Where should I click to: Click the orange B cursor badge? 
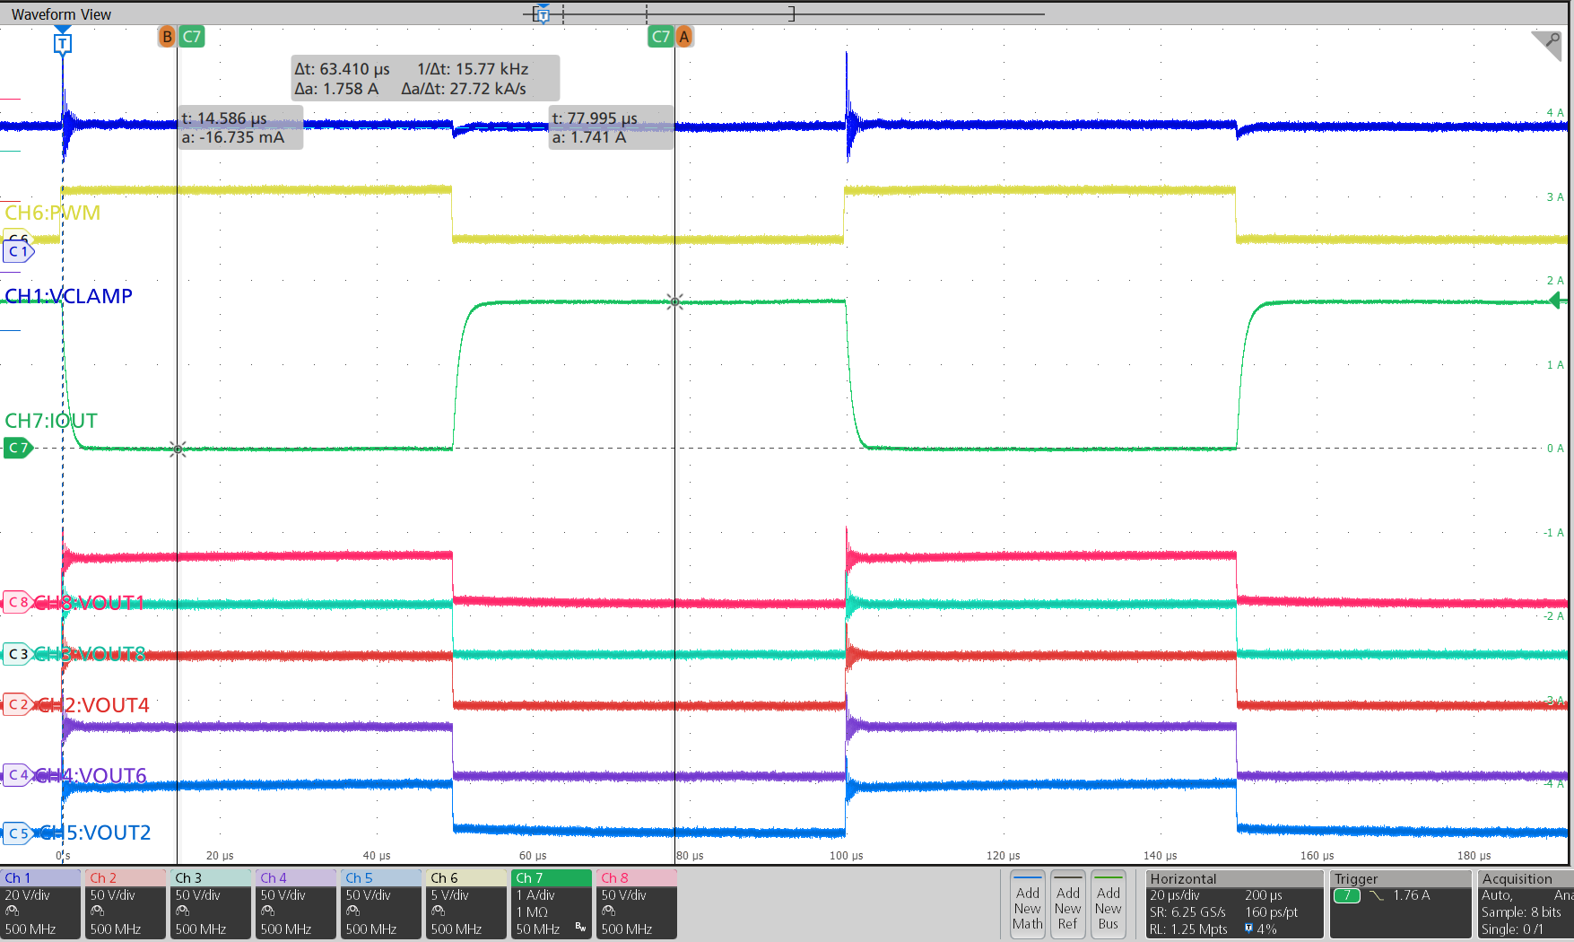pyautogui.click(x=167, y=37)
